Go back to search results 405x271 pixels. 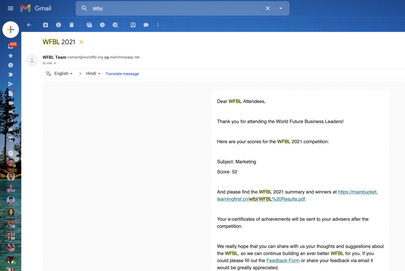pyautogui.click(x=29, y=25)
